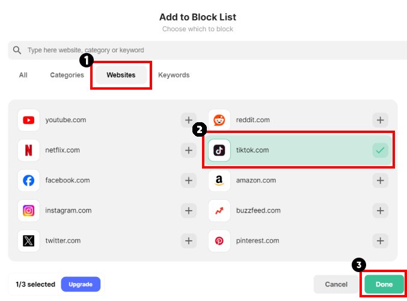
Task: Open the Keywords tab
Action: click(174, 75)
